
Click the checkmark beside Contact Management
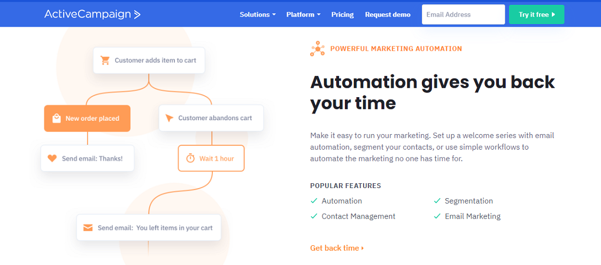[x=314, y=216]
